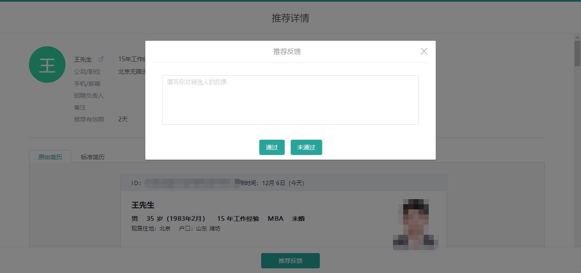Image resolution: width=581 pixels, height=273 pixels.
Task: Click the blurred resume ID field
Action: pyautogui.click(x=191, y=183)
